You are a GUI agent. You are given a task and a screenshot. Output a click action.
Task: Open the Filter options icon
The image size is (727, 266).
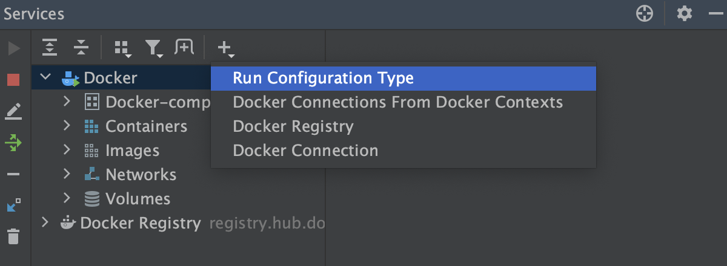(x=154, y=48)
